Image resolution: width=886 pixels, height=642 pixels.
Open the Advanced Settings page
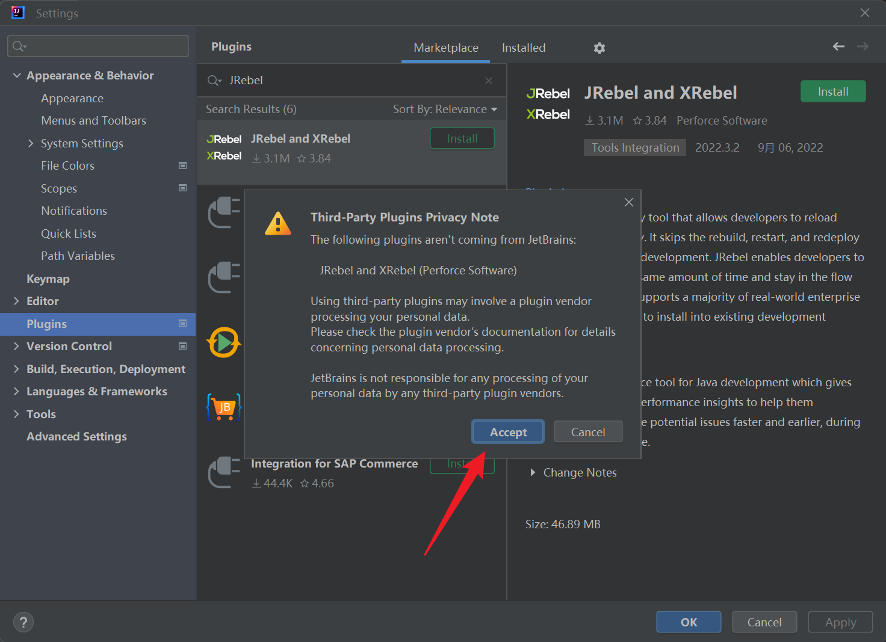76,436
